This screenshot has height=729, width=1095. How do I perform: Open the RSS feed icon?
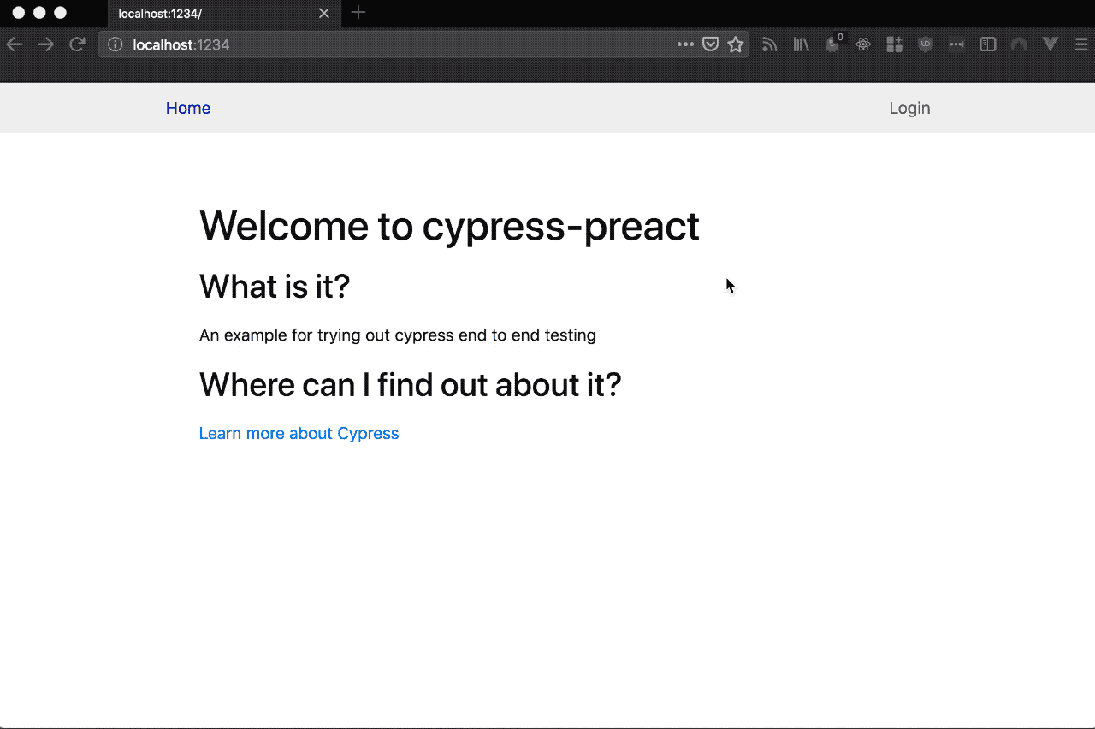(x=770, y=44)
